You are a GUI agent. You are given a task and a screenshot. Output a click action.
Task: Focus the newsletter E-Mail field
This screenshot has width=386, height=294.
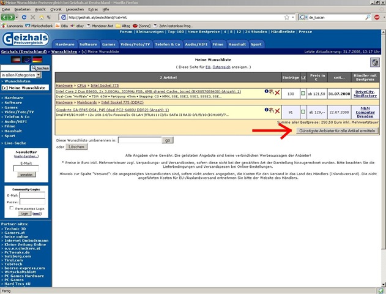[x=26, y=168]
